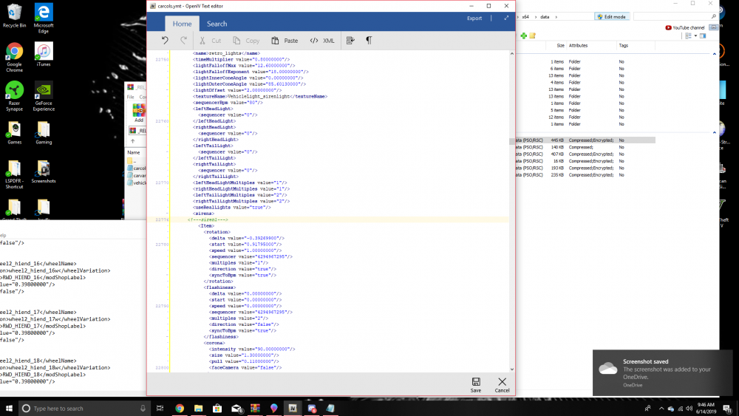Open the LSPDFR Shortcut desktop icon
The width and height of the screenshot is (739, 416).
pyautogui.click(x=14, y=175)
